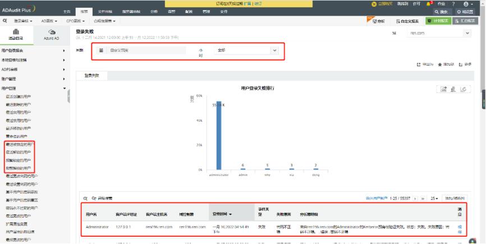The width and height of the screenshot is (486, 244).
Task: Sort by the 登录时间 column header
Action: (x=221, y=214)
